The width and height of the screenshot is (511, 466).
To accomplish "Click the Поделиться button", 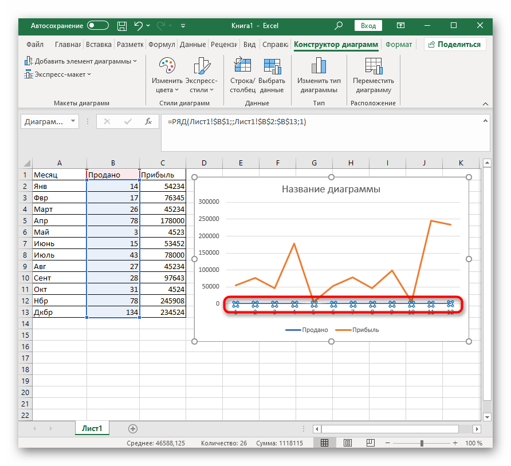I will pos(455,45).
